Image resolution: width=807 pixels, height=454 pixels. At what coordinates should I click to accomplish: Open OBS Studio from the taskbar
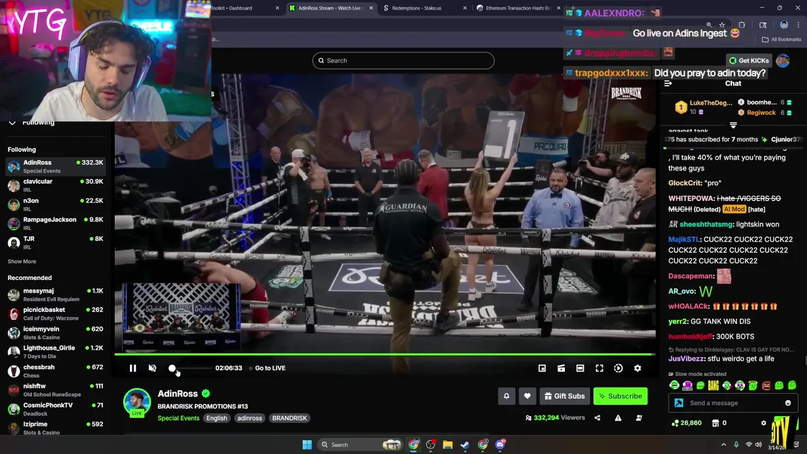431,445
